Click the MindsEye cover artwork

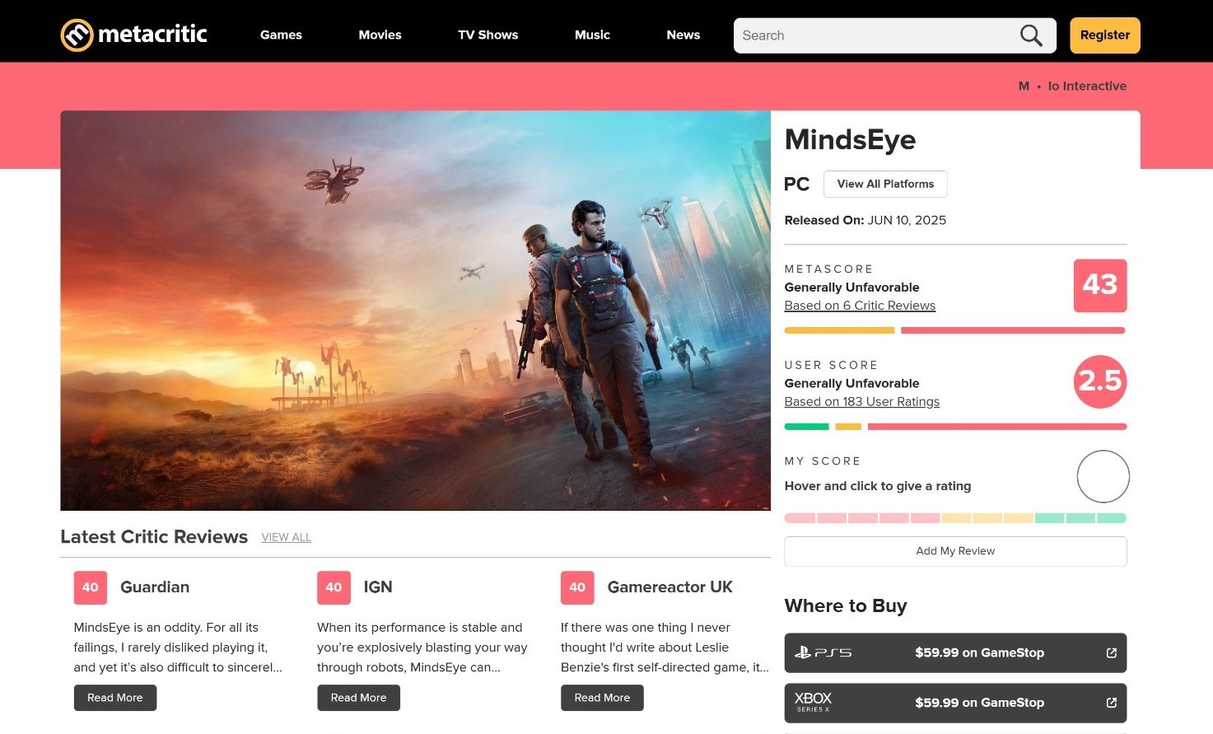[415, 311]
